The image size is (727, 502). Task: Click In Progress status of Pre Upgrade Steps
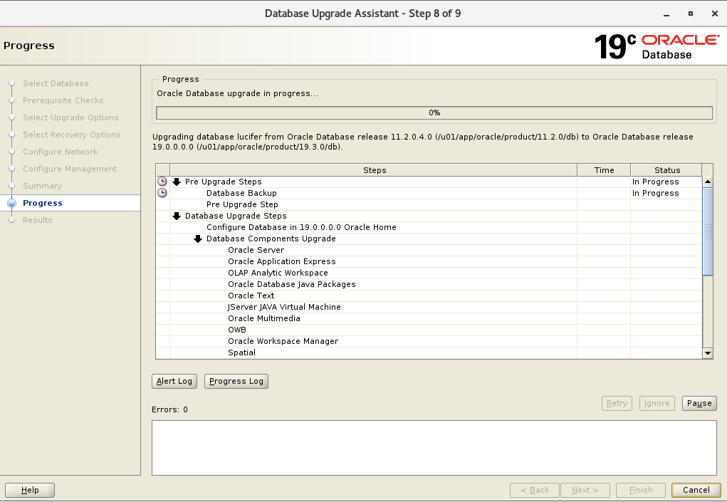coord(655,182)
